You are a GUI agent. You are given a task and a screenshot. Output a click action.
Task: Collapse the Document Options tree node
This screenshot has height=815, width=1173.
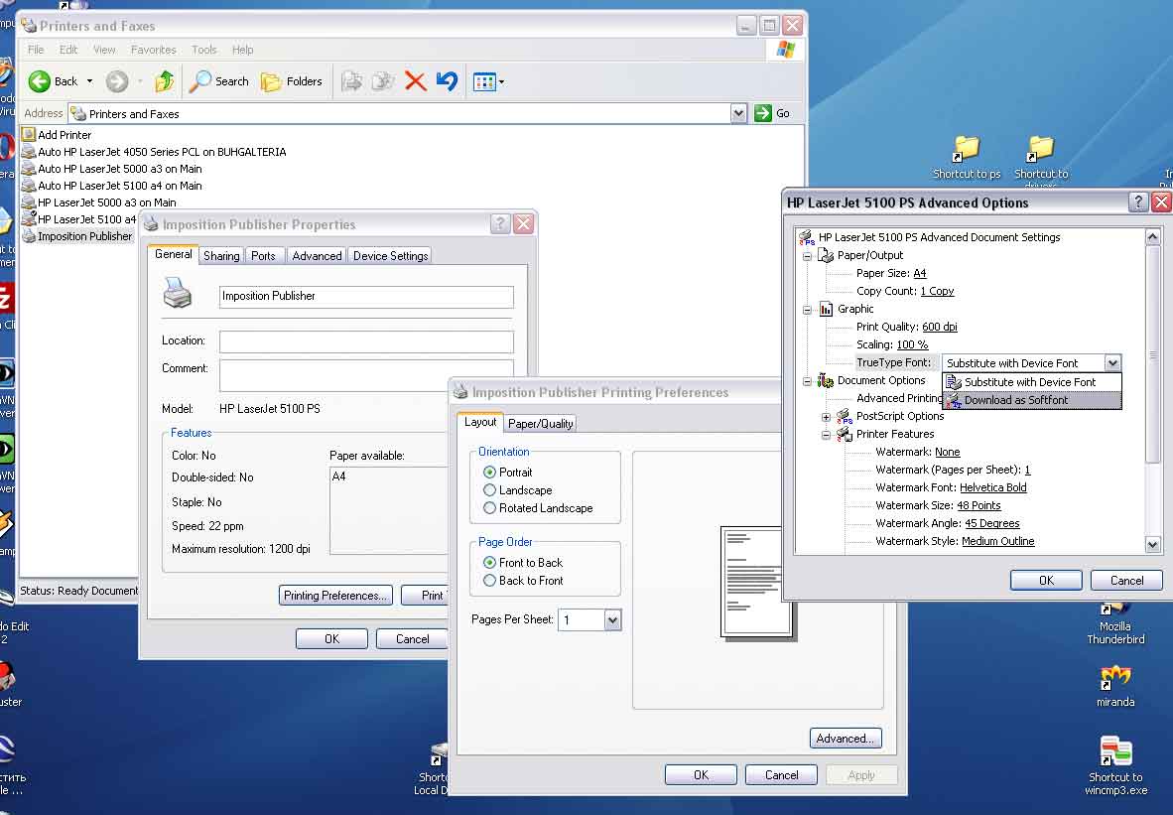(x=807, y=381)
